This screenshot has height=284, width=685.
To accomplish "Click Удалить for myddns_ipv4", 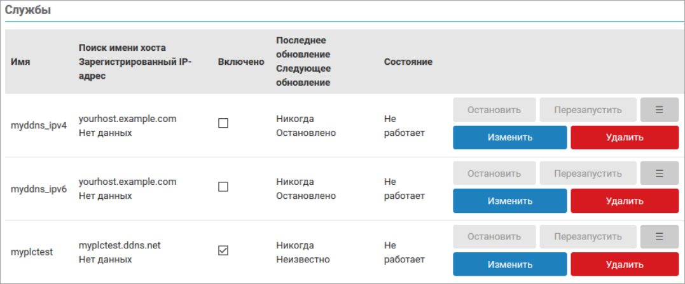I will point(625,137).
